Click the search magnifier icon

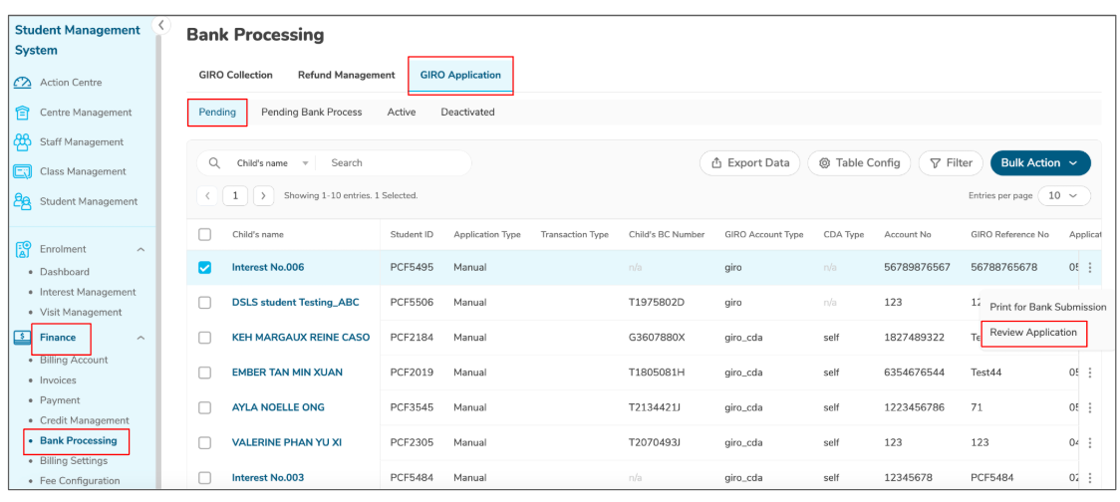(214, 163)
